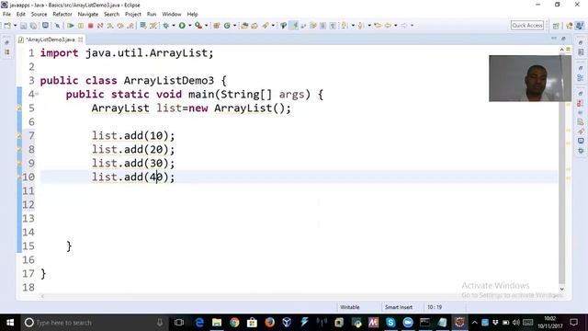Open the Run configurations dropdown arrow
This screenshot has height=331, width=588.
[190, 26]
